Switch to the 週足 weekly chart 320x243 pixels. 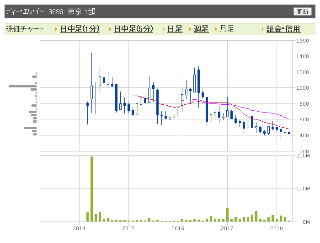click(x=201, y=29)
